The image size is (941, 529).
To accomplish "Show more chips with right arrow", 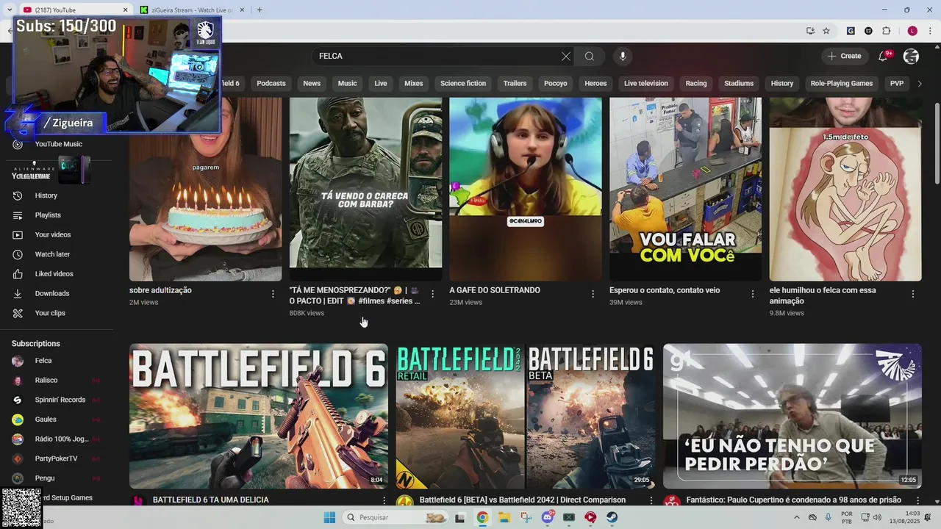I will tap(920, 83).
